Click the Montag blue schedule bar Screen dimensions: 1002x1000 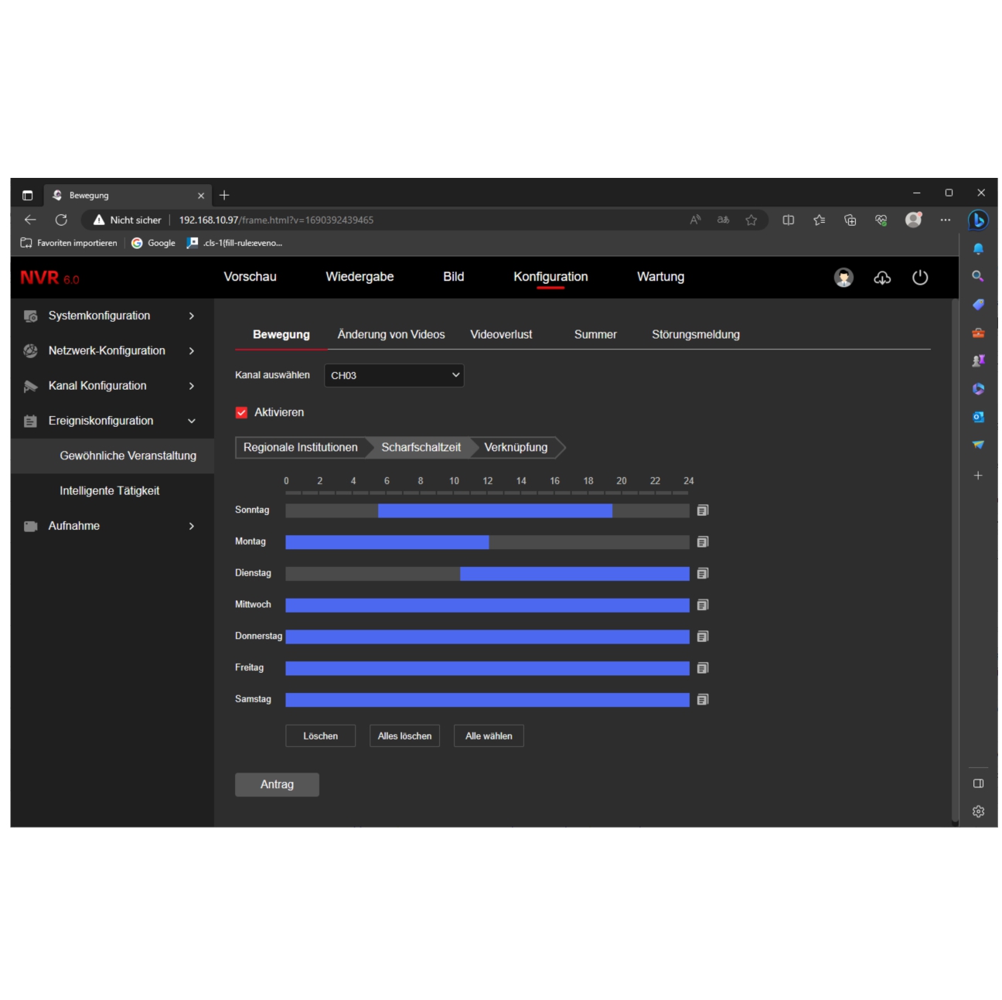click(387, 542)
